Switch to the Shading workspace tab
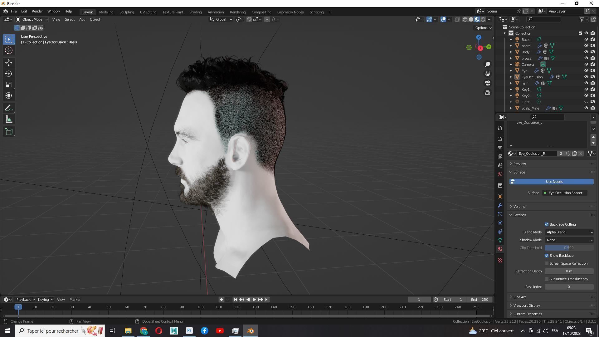This screenshot has width=599, height=337. click(x=195, y=12)
